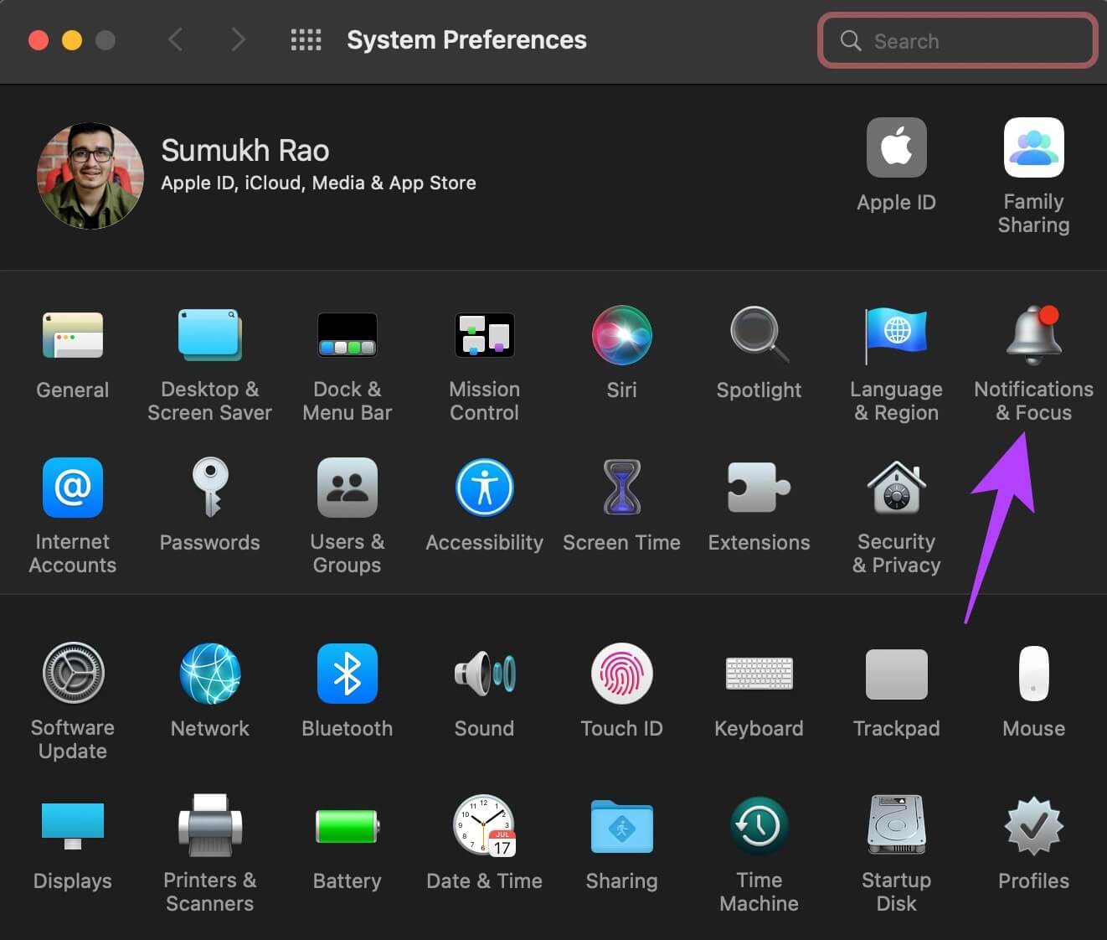Minimize window with yellow button
This screenshot has width=1107, height=940.
[72, 40]
